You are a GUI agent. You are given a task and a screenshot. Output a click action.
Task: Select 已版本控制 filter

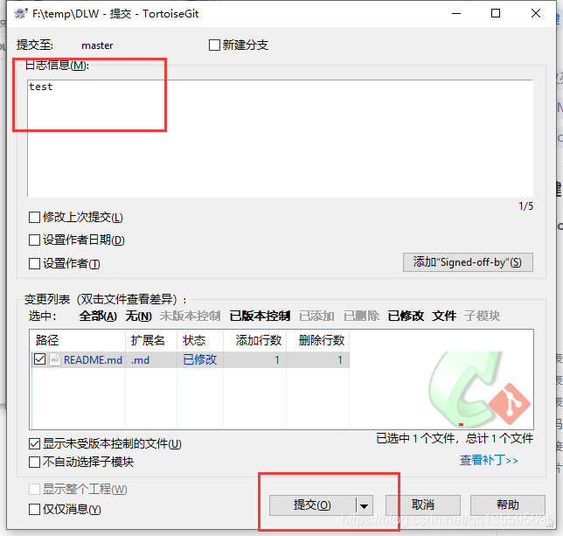(x=260, y=317)
